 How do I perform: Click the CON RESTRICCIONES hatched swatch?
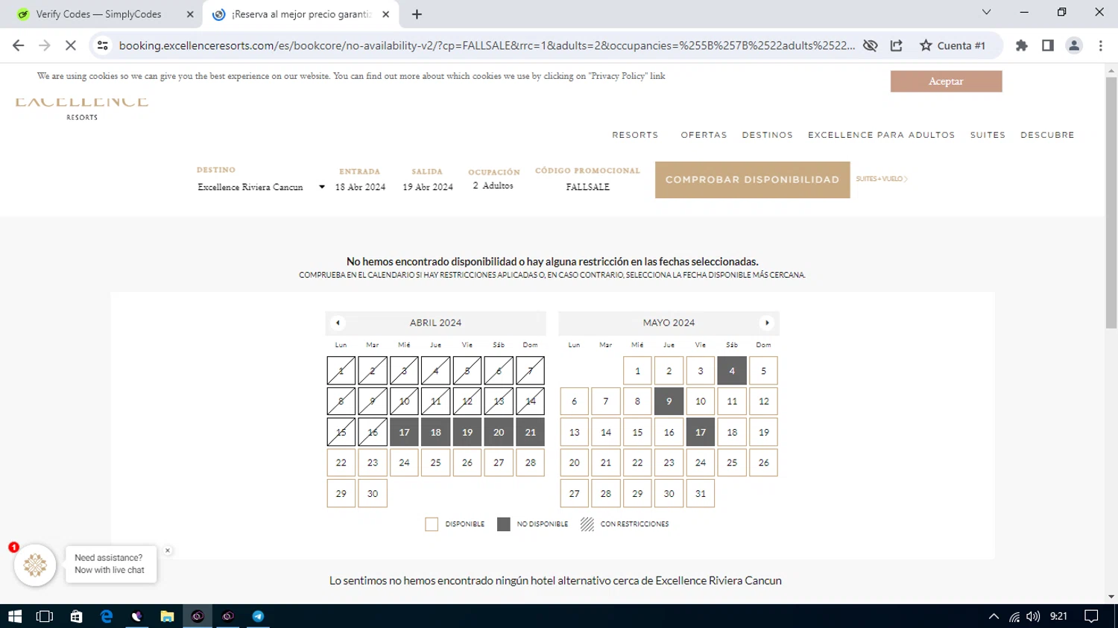(x=587, y=524)
